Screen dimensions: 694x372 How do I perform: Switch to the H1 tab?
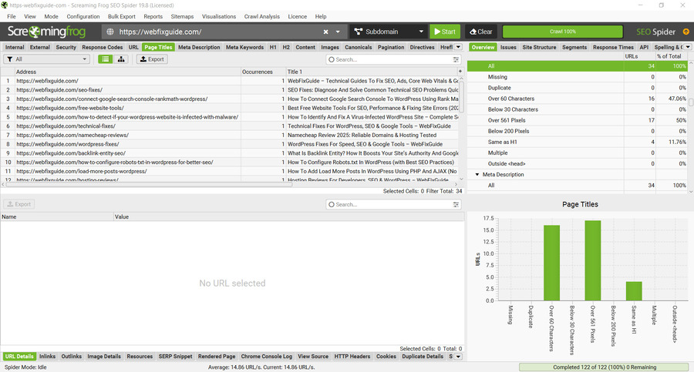pos(273,47)
